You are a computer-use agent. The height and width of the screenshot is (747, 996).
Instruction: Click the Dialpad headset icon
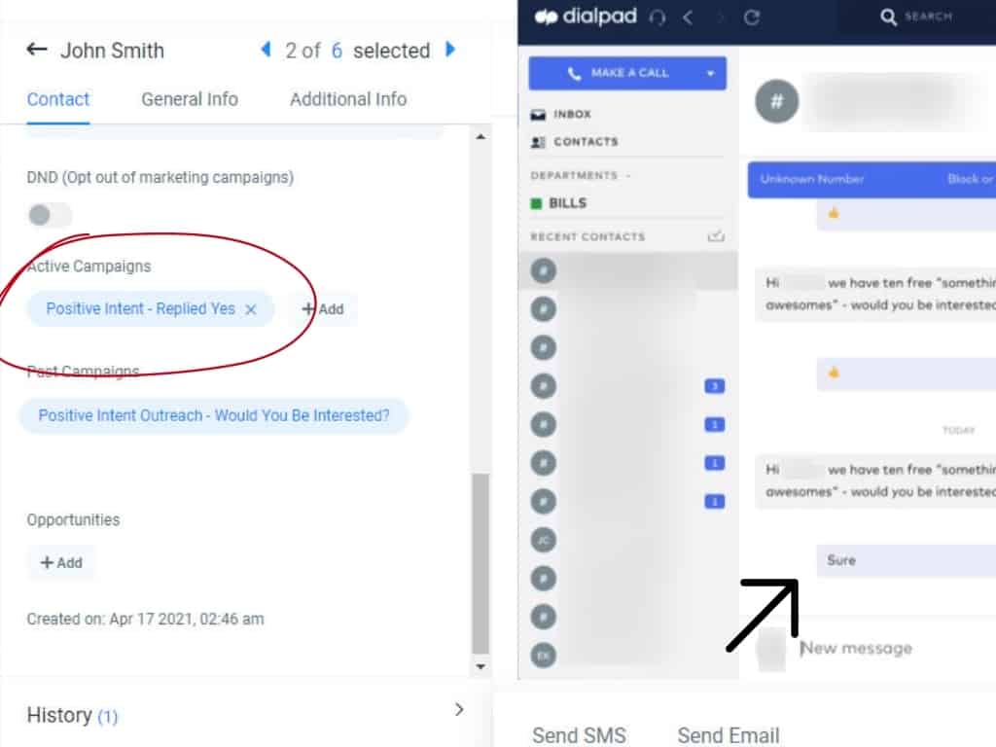(657, 18)
